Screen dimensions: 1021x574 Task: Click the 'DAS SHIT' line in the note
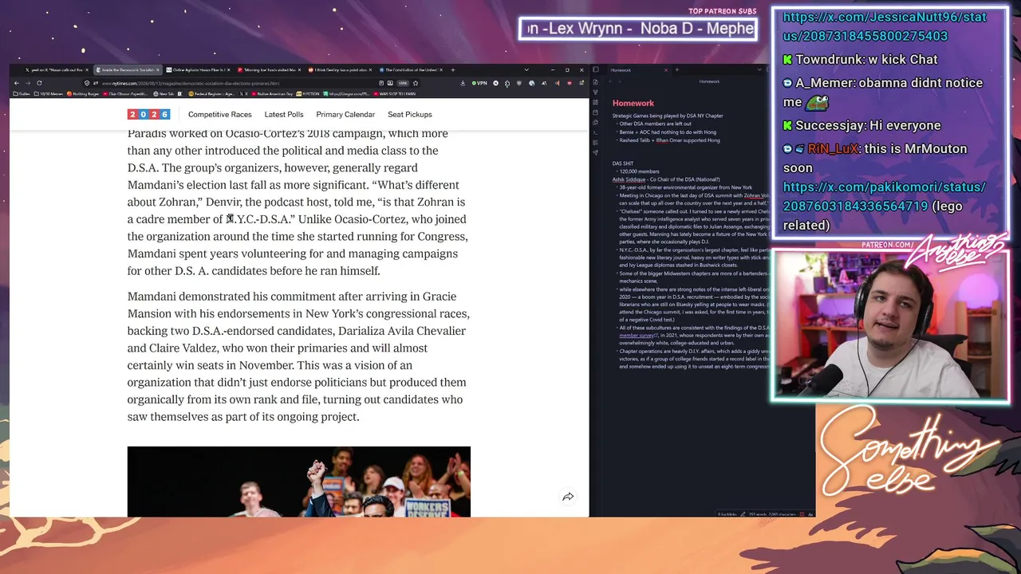(x=623, y=163)
